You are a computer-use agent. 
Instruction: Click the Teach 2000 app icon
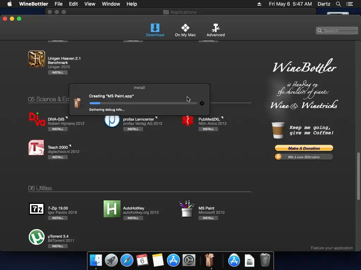[x=36, y=148]
